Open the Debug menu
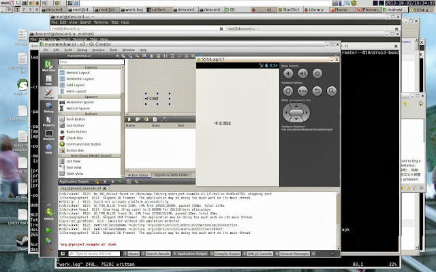 tap(82, 50)
